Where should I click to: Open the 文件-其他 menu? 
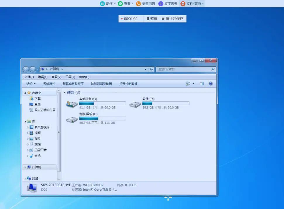(192, 4)
